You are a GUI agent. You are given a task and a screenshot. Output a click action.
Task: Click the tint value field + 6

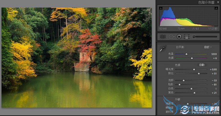(215, 58)
